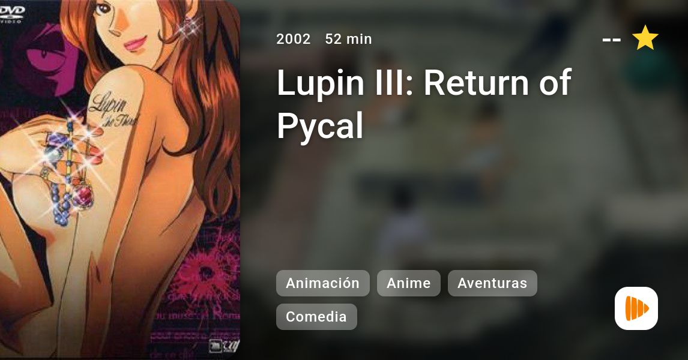Click the 2002 release year
This screenshot has width=688, height=360.
point(293,39)
